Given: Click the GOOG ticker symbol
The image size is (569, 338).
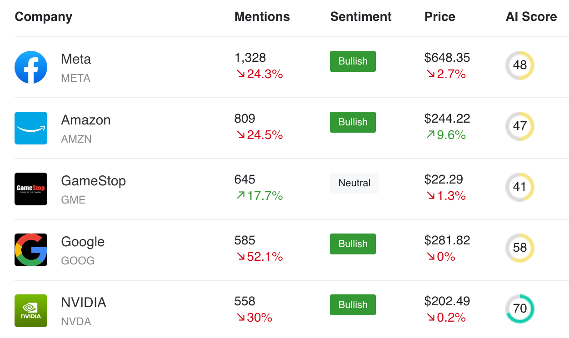Looking at the screenshot, I should pyautogui.click(x=78, y=261).
